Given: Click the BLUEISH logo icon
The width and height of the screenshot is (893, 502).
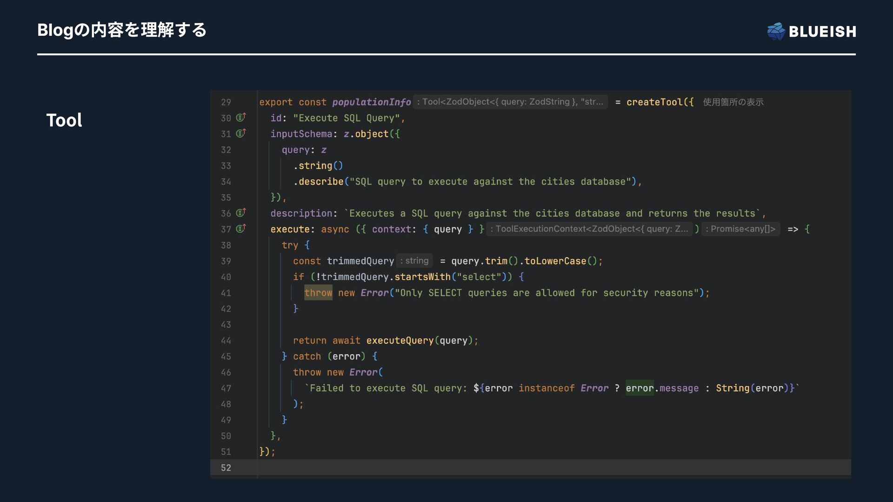Looking at the screenshot, I should click(x=776, y=31).
